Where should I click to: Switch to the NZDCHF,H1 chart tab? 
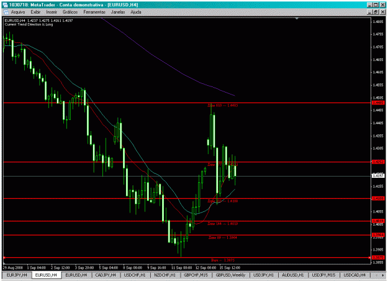pos(165,275)
